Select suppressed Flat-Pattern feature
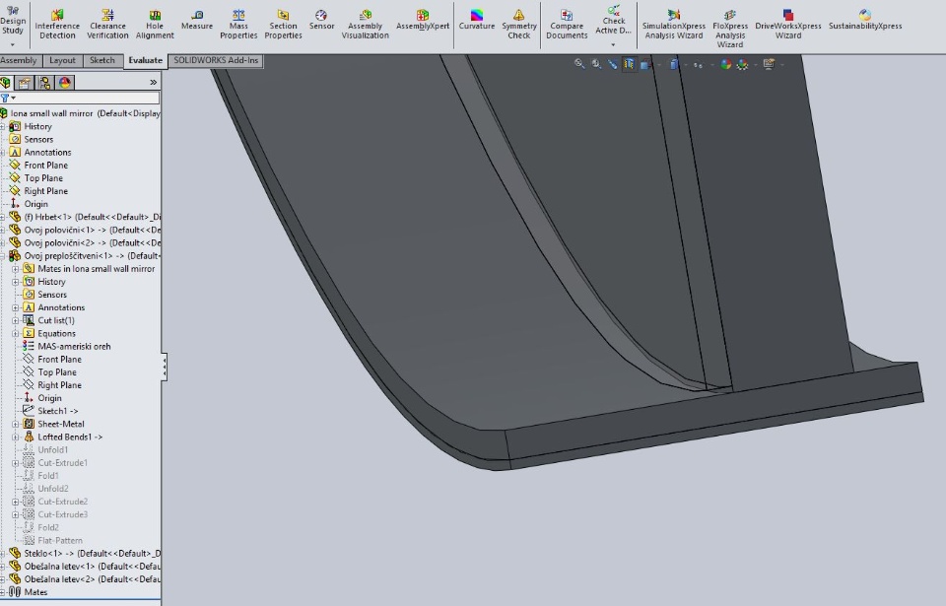The image size is (946, 606). (x=52, y=540)
